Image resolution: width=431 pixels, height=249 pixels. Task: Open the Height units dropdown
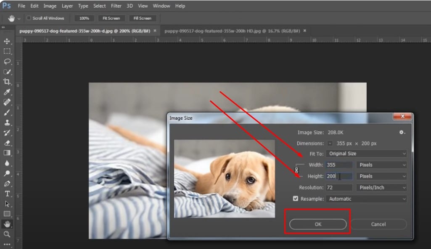381,176
